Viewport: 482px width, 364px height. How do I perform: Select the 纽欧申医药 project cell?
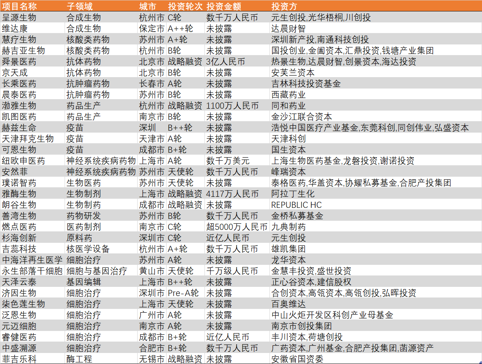[x=24, y=161]
